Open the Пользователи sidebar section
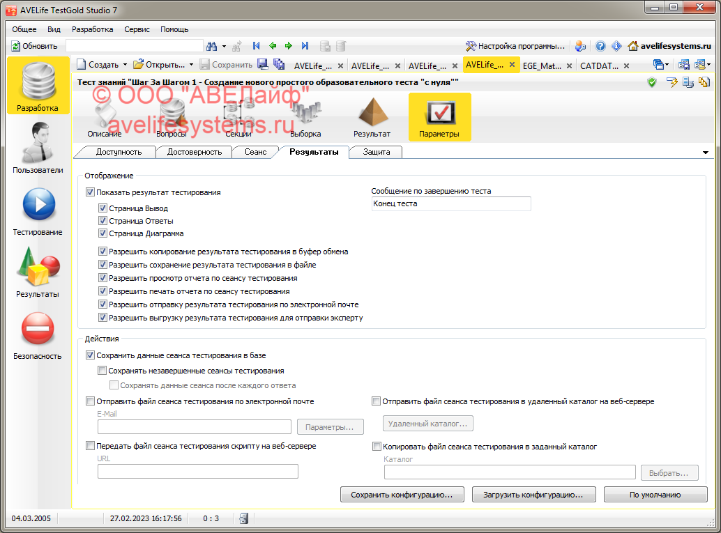 coord(38,147)
